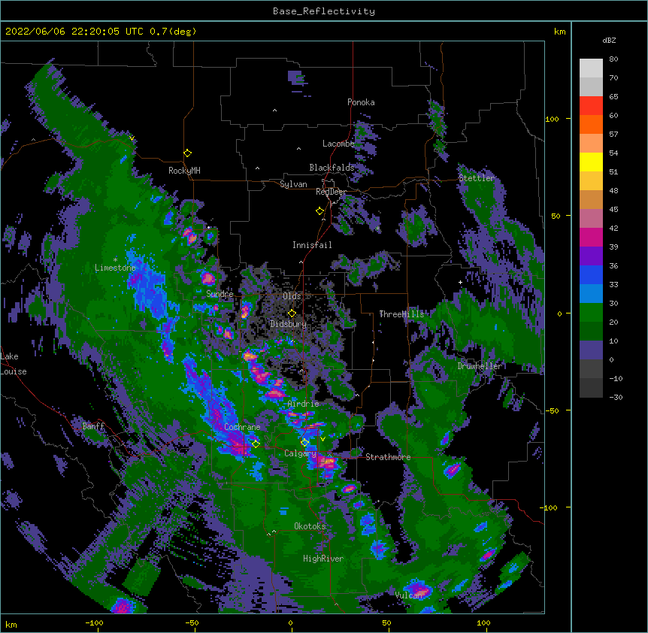Pick the Airdrie city label
The height and width of the screenshot is (633, 648).
304,404
